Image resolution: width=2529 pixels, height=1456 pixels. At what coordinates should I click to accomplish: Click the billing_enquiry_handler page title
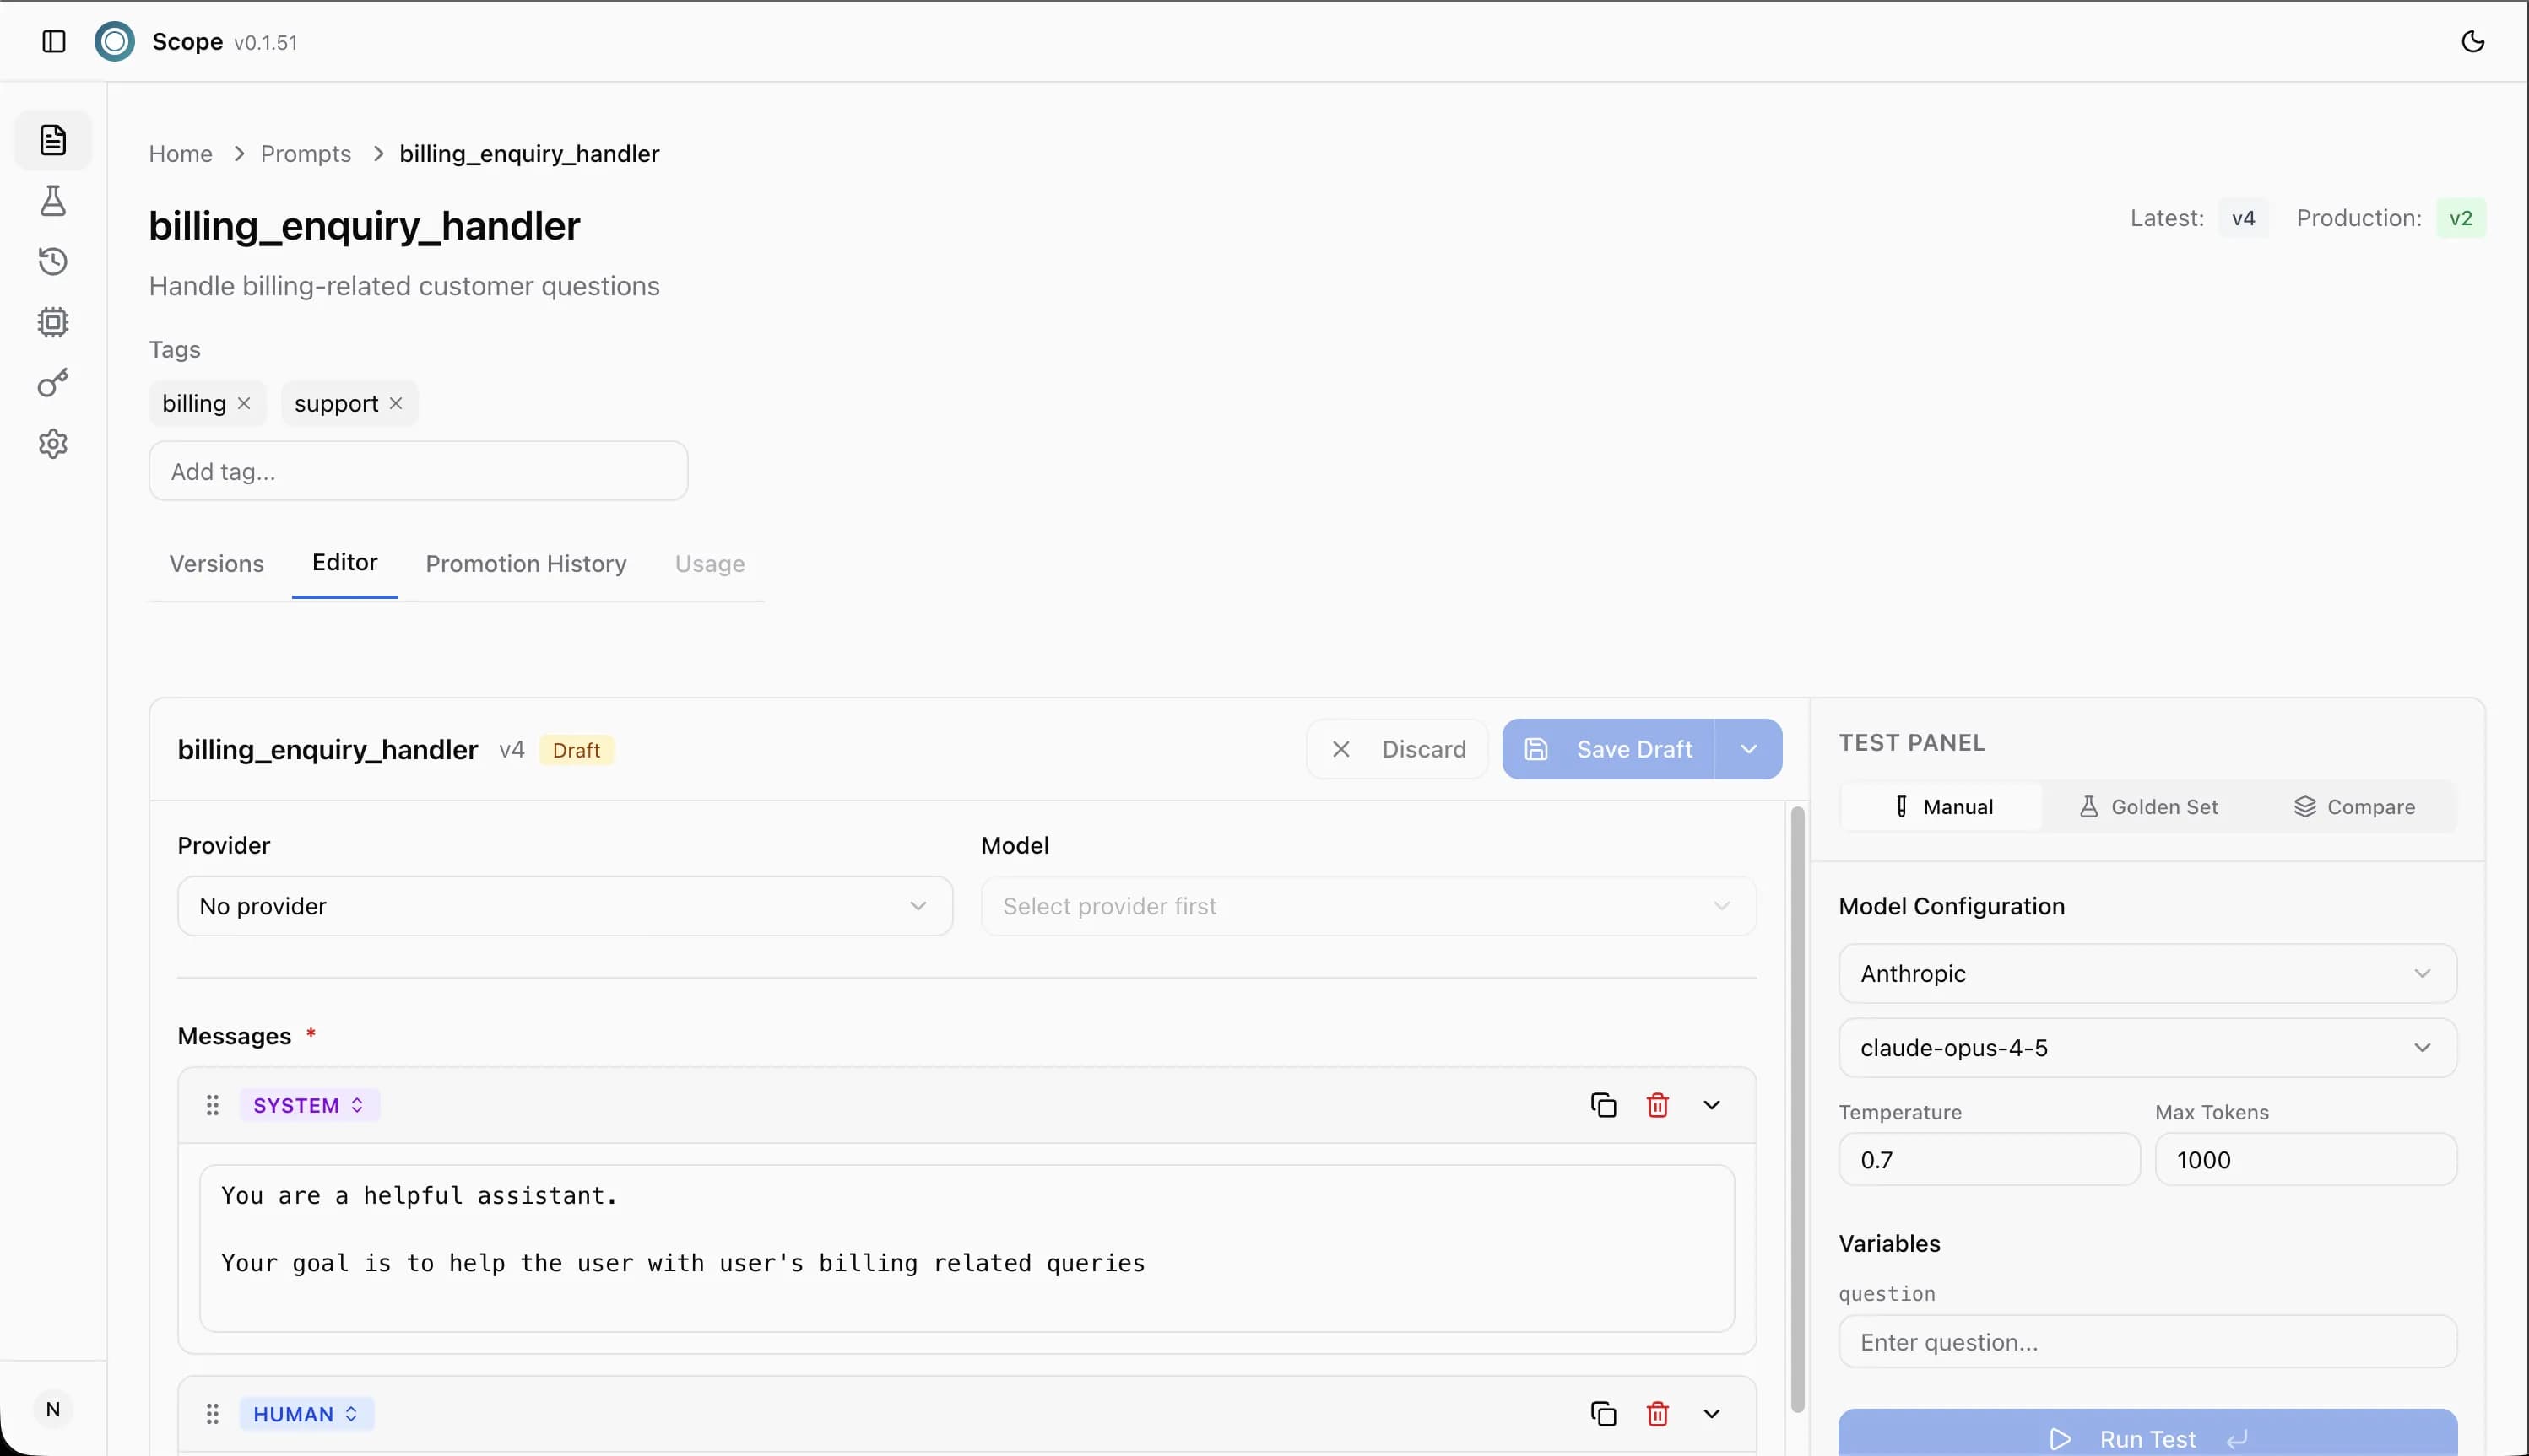pyautogui.click(x=364, y=226)
